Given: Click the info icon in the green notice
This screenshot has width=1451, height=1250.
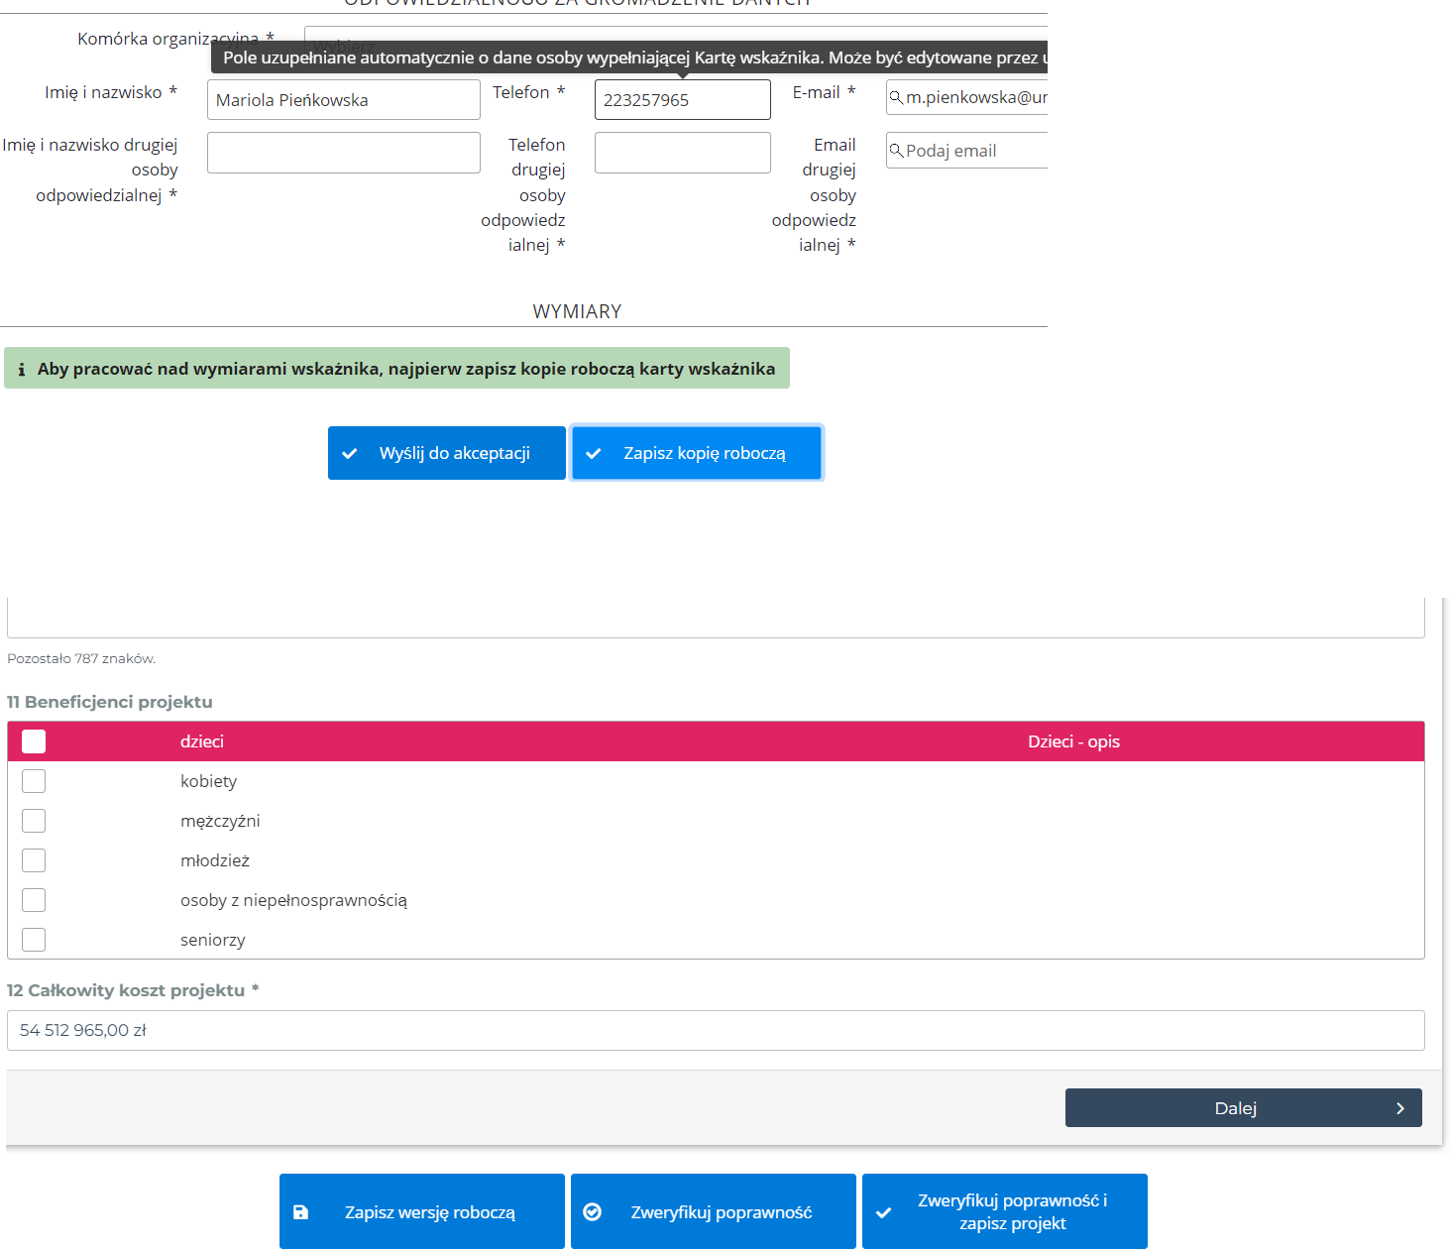Looking at the screenshot, I should (x=22, y=369).
